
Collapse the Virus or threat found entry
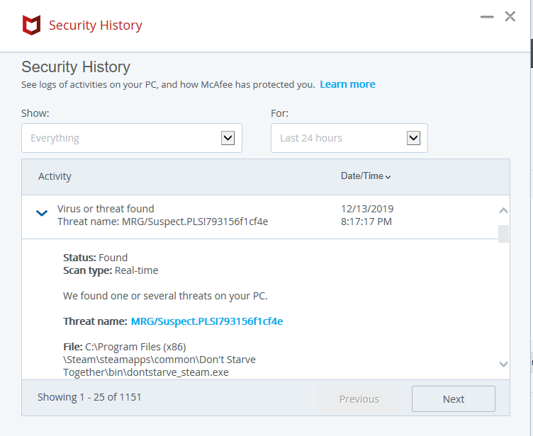click(42, 213)
